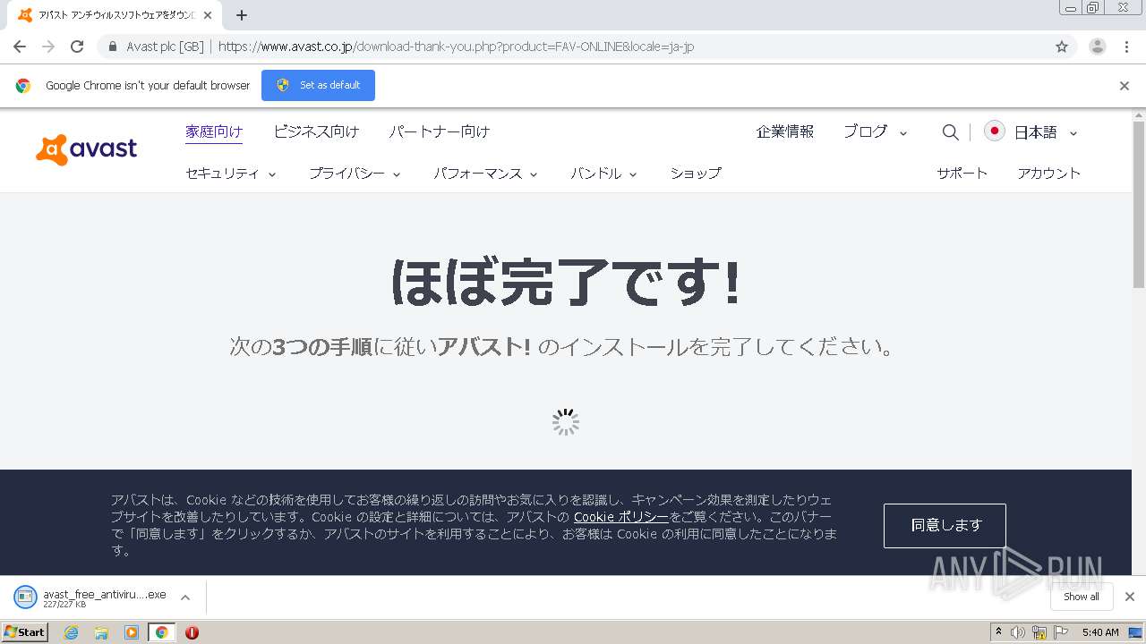
Task: Dismiss the default browser infobar
Action: pos(1125,86)
